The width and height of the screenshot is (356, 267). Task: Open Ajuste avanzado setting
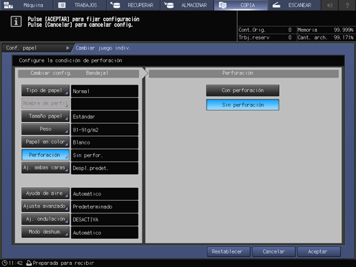click(45, 206)
